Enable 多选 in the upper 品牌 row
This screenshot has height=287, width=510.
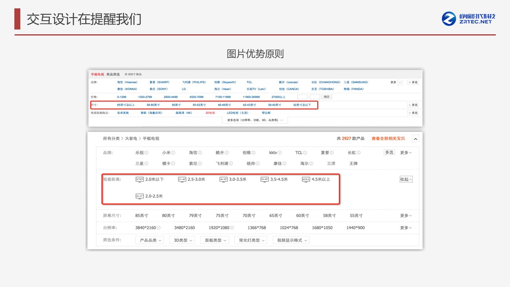pyautogui.click(x=413, y=82)
